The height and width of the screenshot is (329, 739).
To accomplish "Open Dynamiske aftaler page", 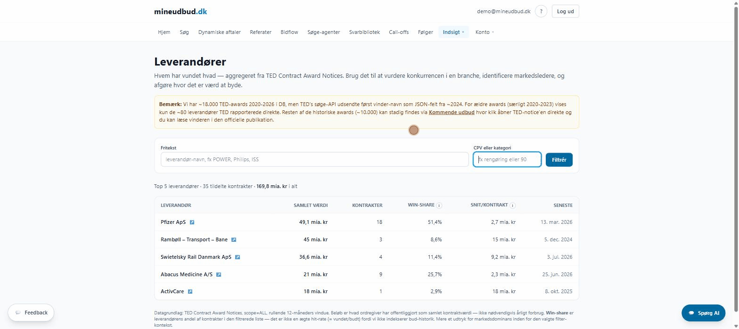I will click(x=220, y=32).
